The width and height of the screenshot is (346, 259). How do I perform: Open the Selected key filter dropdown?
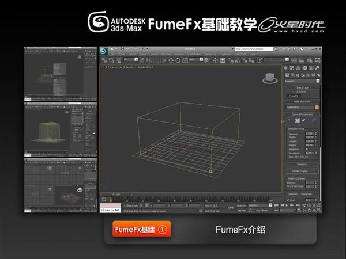click(260, 205)
